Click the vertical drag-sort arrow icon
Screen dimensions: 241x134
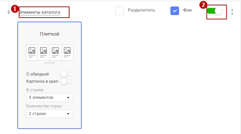232,12
